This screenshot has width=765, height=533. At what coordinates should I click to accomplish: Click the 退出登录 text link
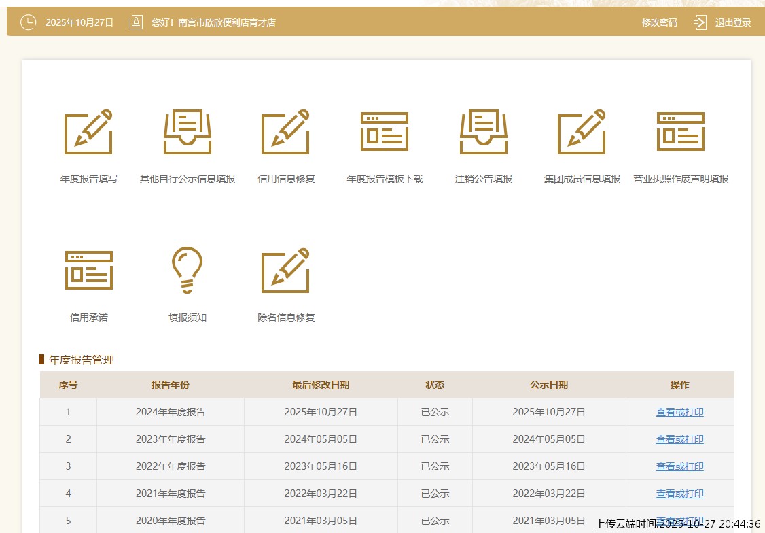733,22
